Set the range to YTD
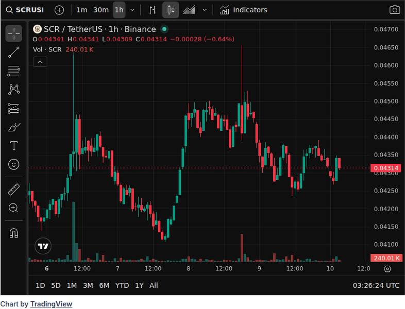The height and width of the screenshot is (309, 405). 122,285
